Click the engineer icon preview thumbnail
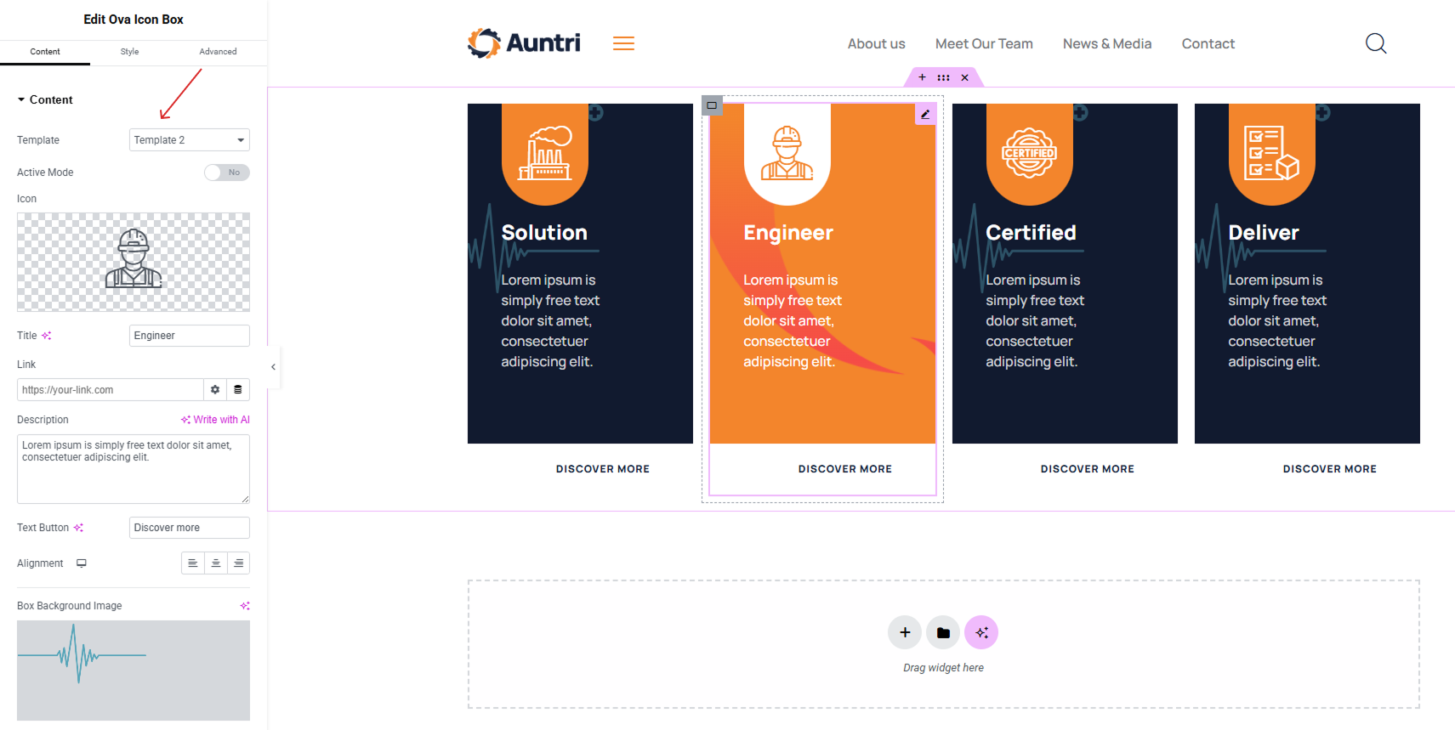 [134, 262]
